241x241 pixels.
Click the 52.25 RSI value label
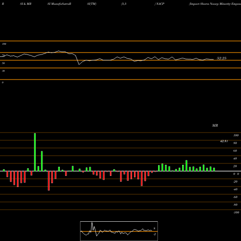tap(222, 58)
